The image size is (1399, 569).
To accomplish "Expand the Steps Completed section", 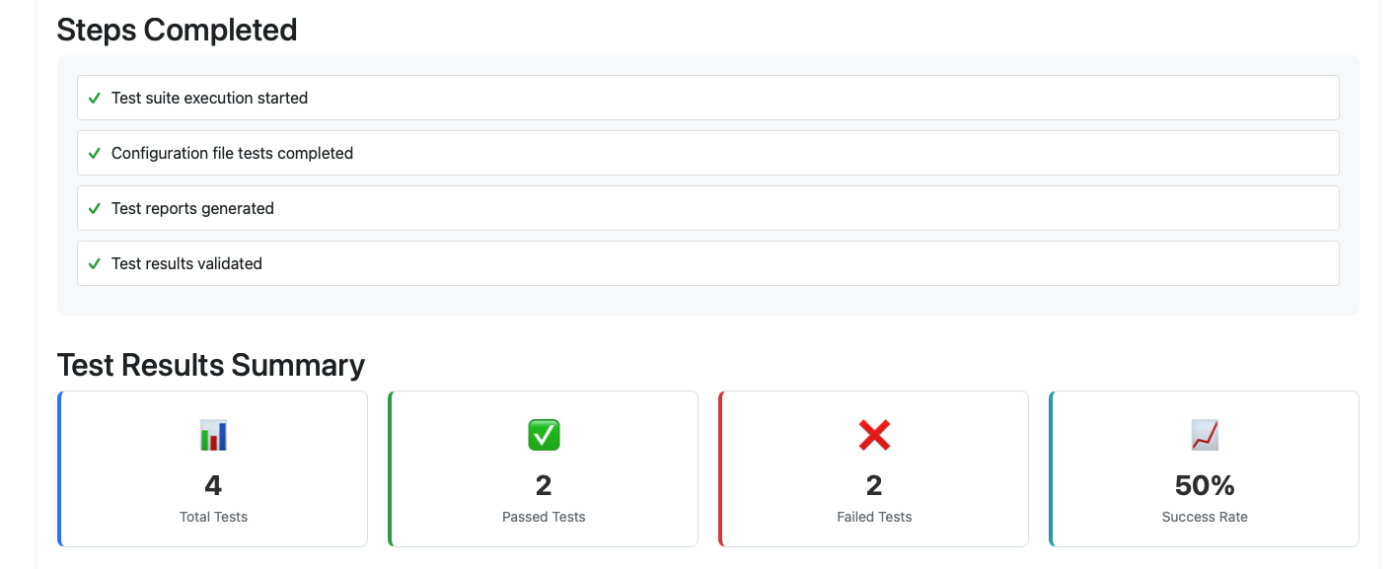I will pos(177,30).
